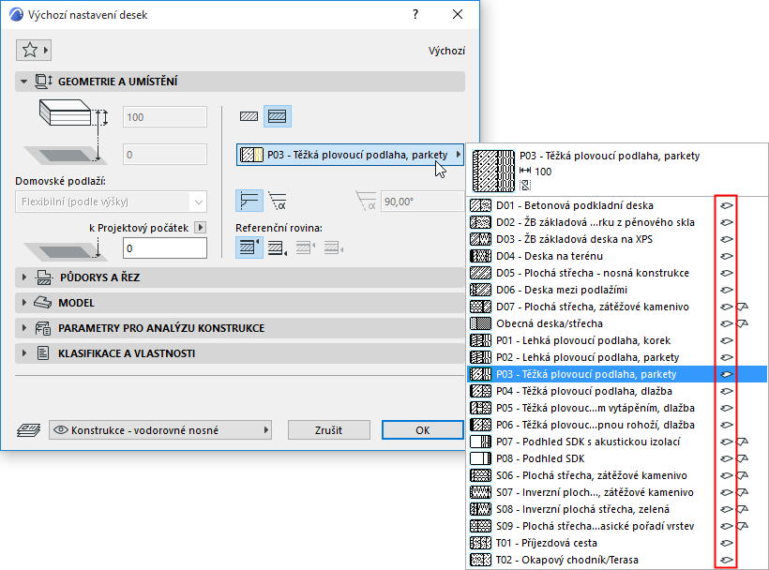
Task: Click the slab-use icon on P06 row
Action: coord(727,425)
